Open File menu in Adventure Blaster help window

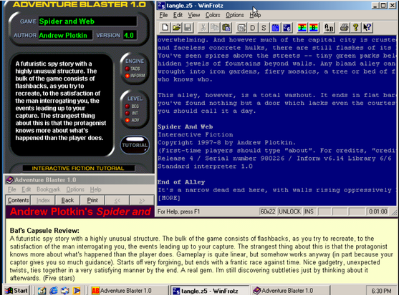(x=11, y=189)
